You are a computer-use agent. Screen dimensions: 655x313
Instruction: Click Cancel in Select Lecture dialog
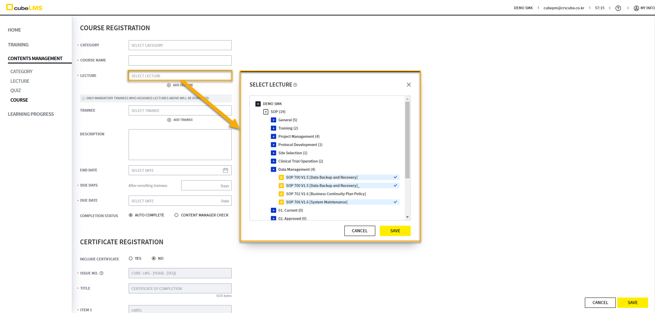[359, 231]
